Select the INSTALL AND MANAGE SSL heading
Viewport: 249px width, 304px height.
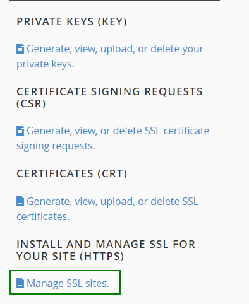coord(106,250)
